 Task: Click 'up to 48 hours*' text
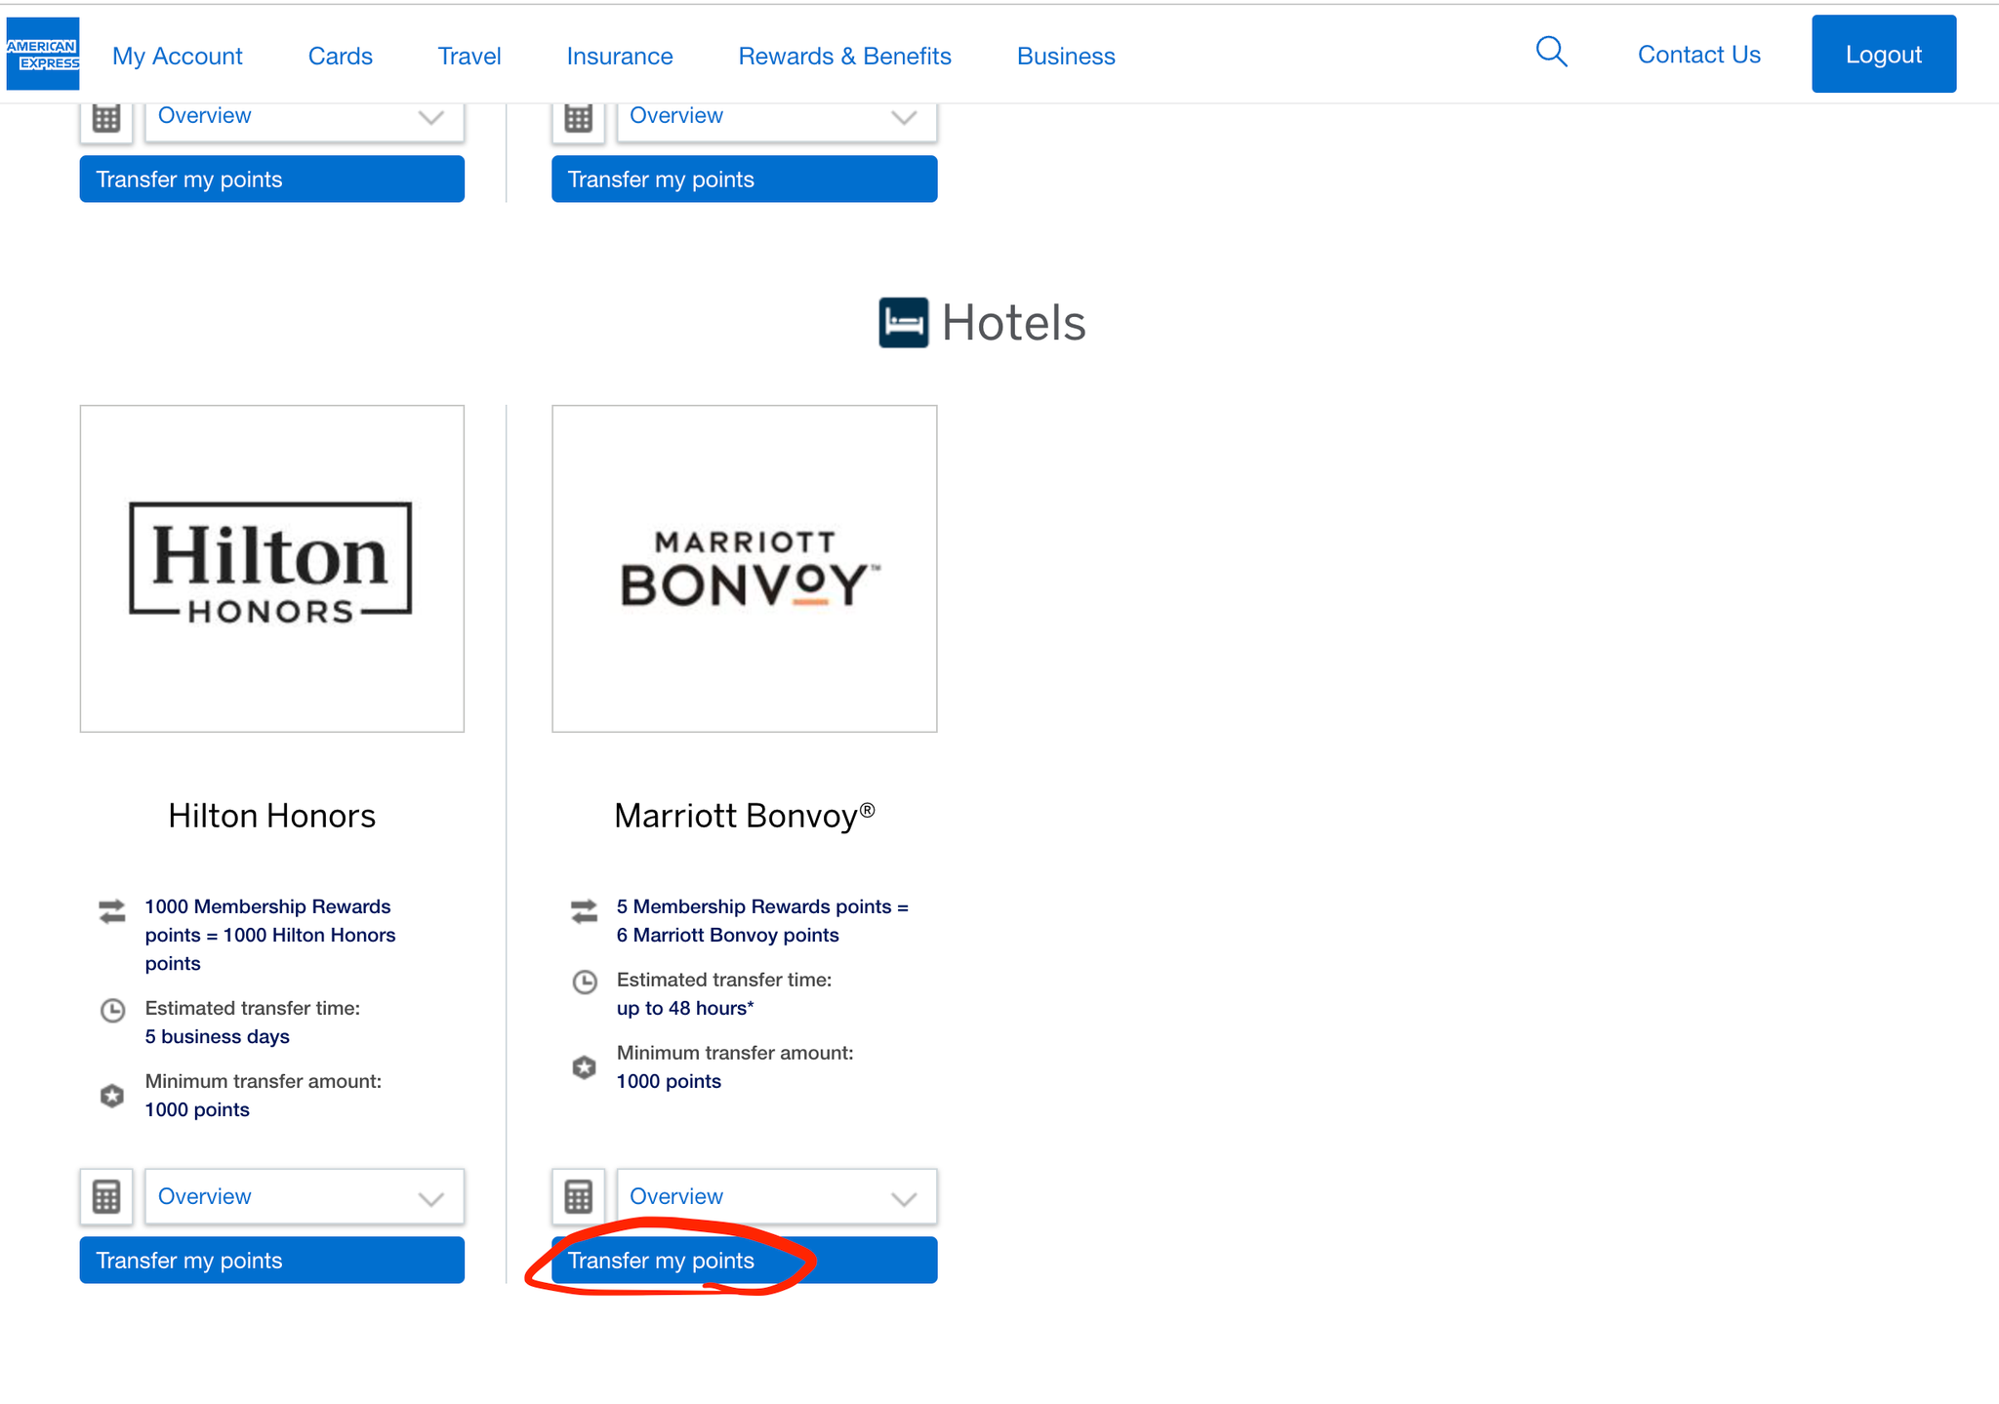click(x=685, y=1008)
